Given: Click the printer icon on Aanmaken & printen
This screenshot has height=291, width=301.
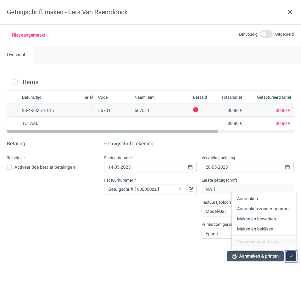Looking at the screenshot, I should click(234, 256).
